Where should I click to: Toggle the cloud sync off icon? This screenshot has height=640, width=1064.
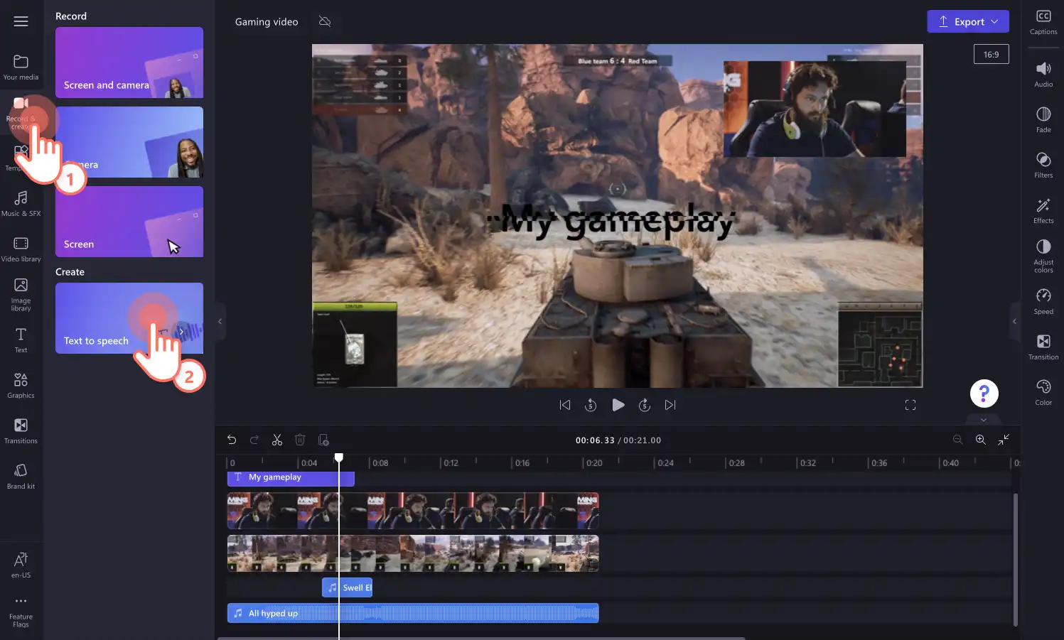point(325,21)
